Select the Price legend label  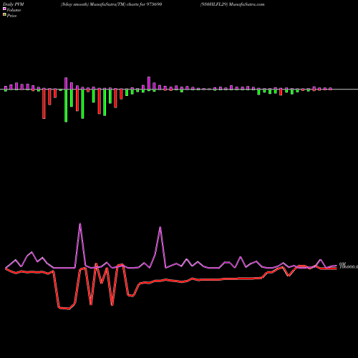coord(11,16)
